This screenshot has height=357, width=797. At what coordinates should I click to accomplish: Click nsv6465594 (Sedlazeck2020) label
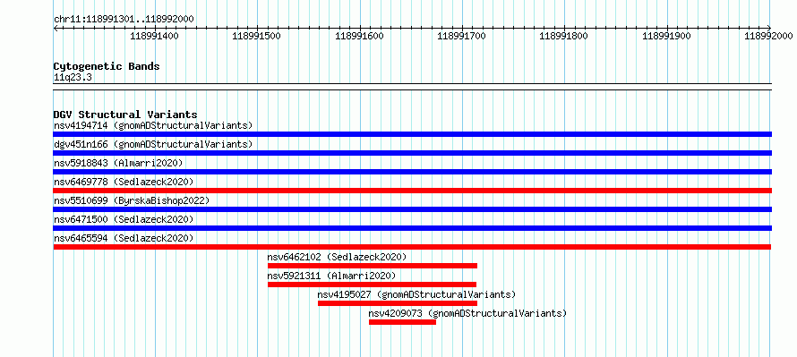click(124, 238)
